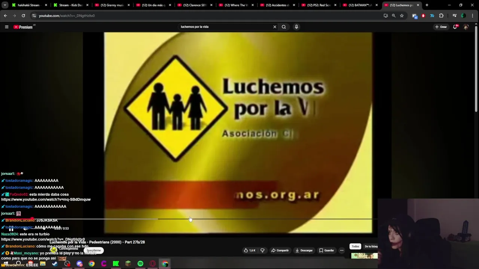Image resolution: width=479 pixels, height=269 pixels.
Task: Click the YouTube search magnifier button
Action: [284, 27]
